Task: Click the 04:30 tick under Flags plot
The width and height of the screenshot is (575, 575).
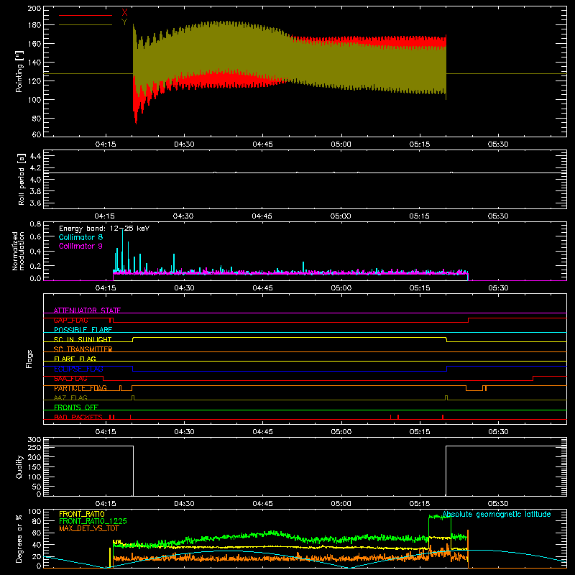Action: click(184, 432)
